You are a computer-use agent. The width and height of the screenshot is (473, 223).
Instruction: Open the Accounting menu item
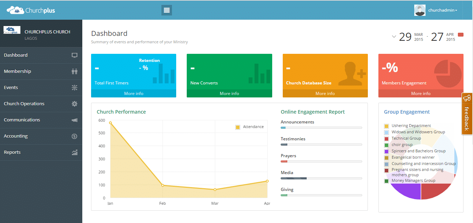click(41, 136)
